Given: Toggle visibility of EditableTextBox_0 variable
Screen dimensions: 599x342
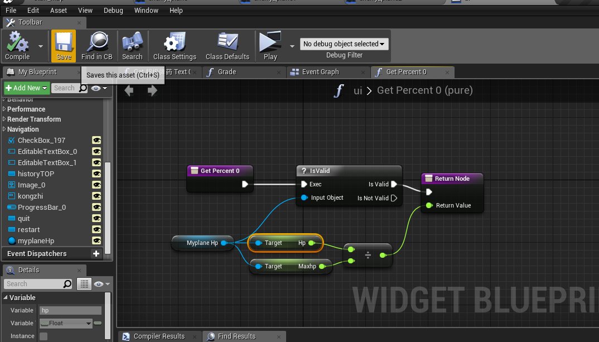Looking at the screenshot, I should click(x=96, y=151).
